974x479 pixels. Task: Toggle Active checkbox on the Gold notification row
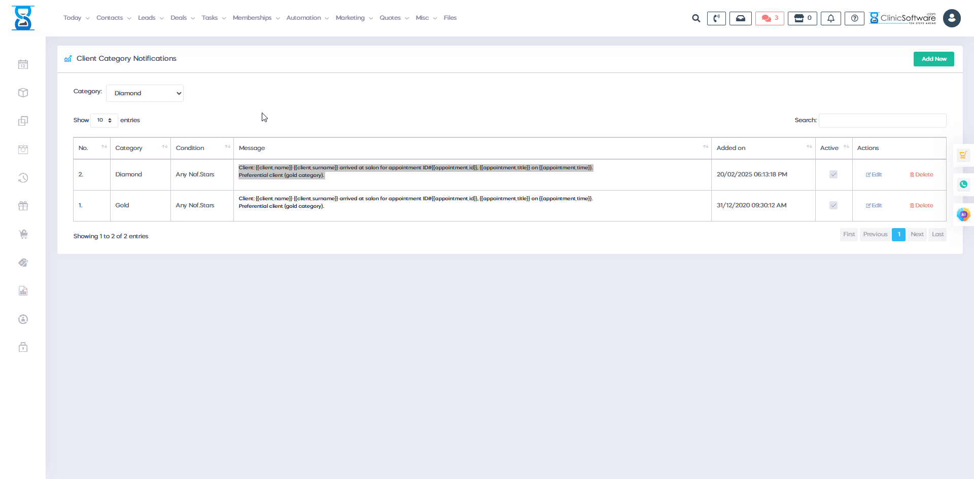(x=833, y=205)
